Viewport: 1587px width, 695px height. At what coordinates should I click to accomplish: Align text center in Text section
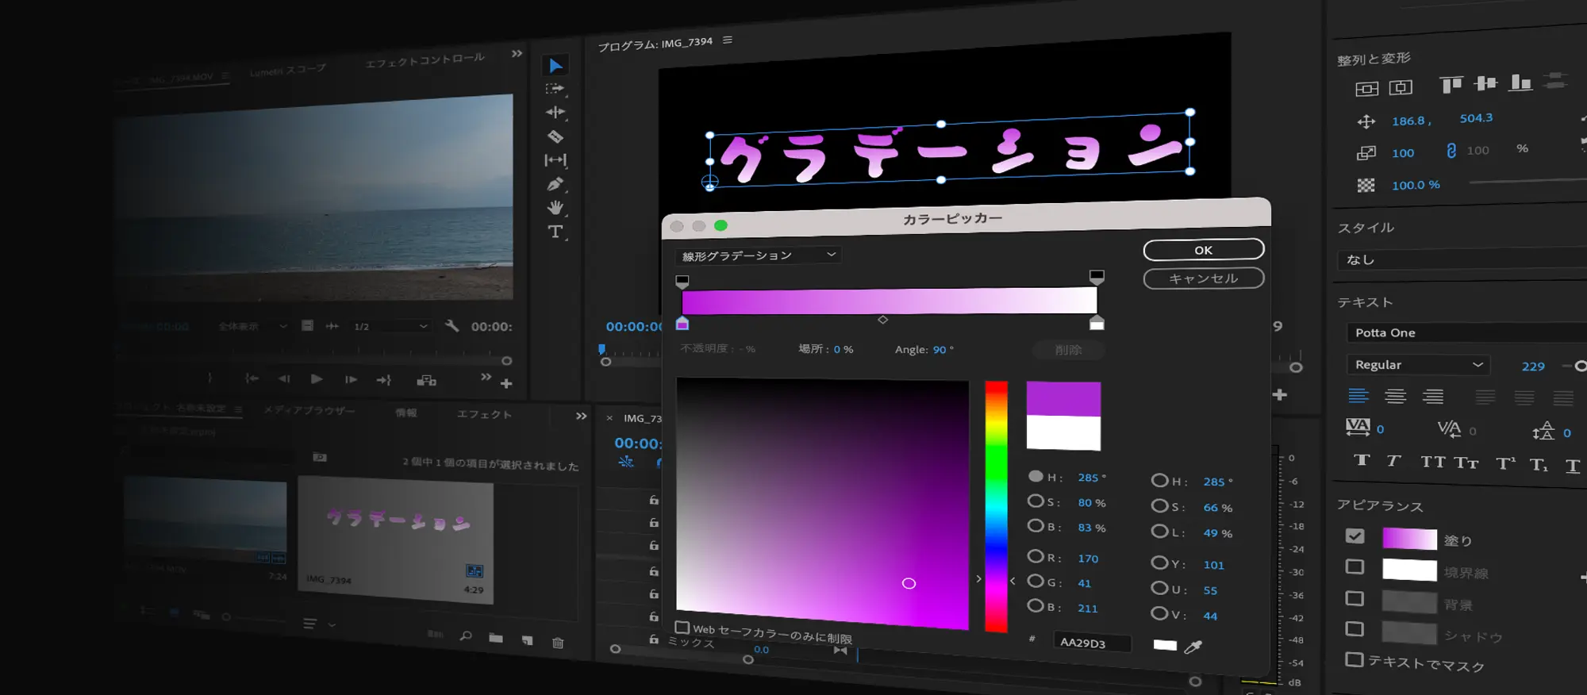pos(1396,396)
